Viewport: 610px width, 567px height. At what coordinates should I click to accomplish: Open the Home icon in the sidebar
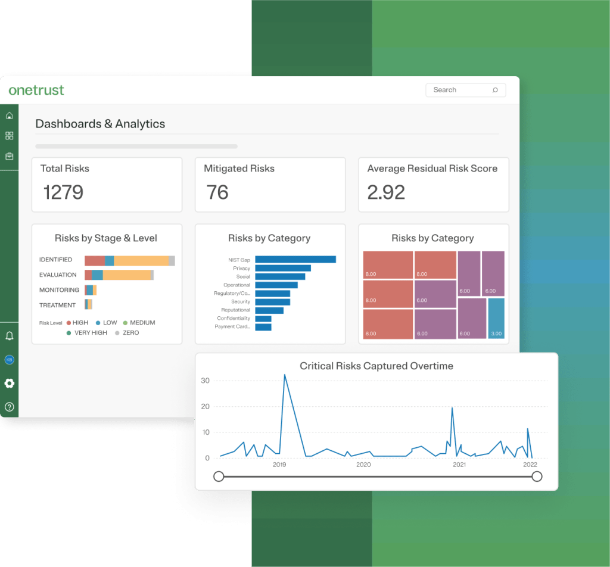click(9, 116)
